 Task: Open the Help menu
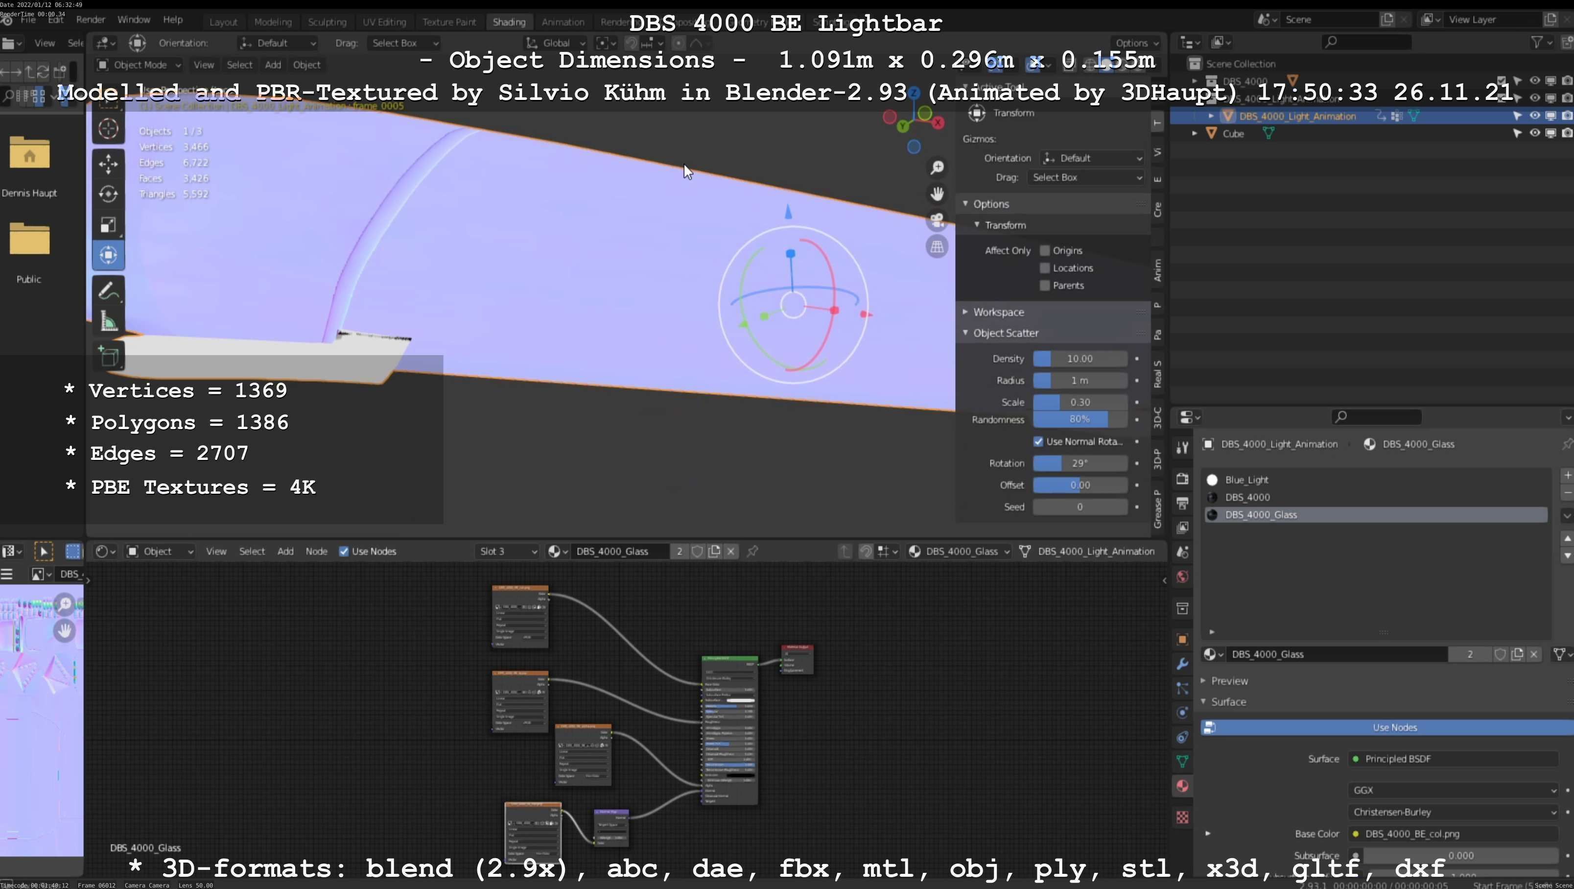[x=173, y=20]
